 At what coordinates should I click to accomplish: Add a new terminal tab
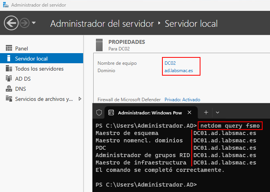(x=206, y=112)
